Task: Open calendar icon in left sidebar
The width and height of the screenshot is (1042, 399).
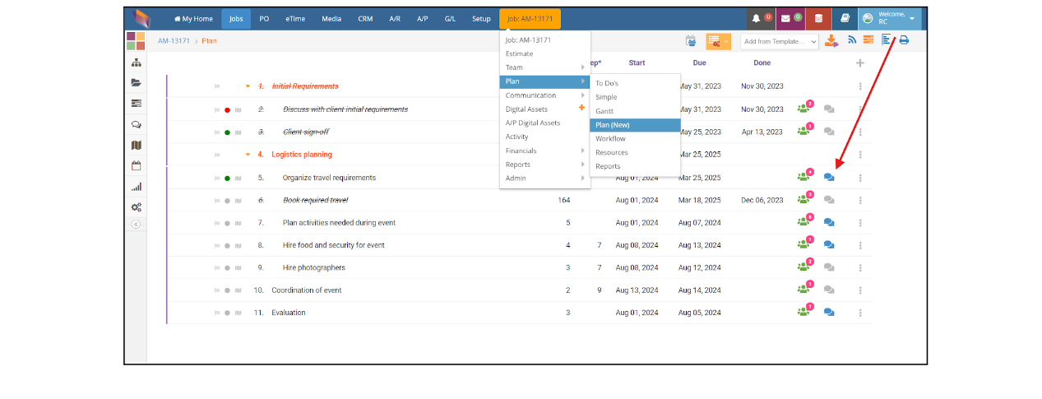Action: pos(136,165)
